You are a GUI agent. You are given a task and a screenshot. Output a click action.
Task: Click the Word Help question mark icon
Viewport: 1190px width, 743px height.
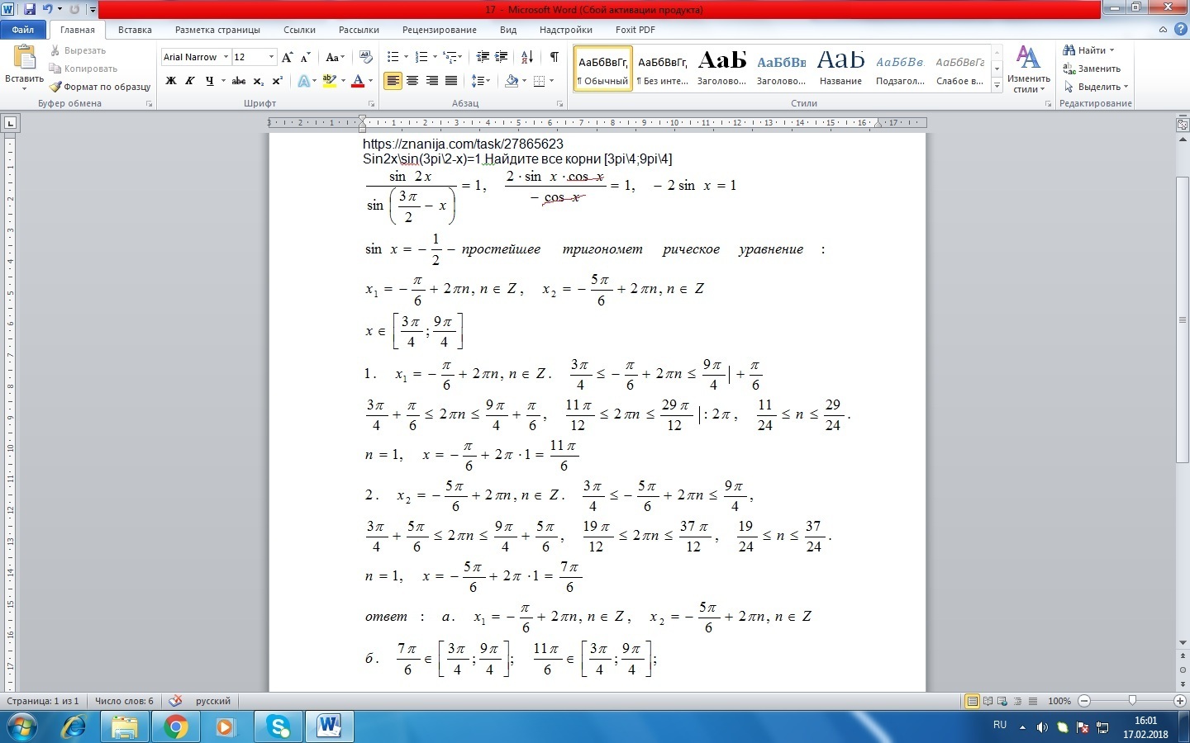tap(1180, 29)
